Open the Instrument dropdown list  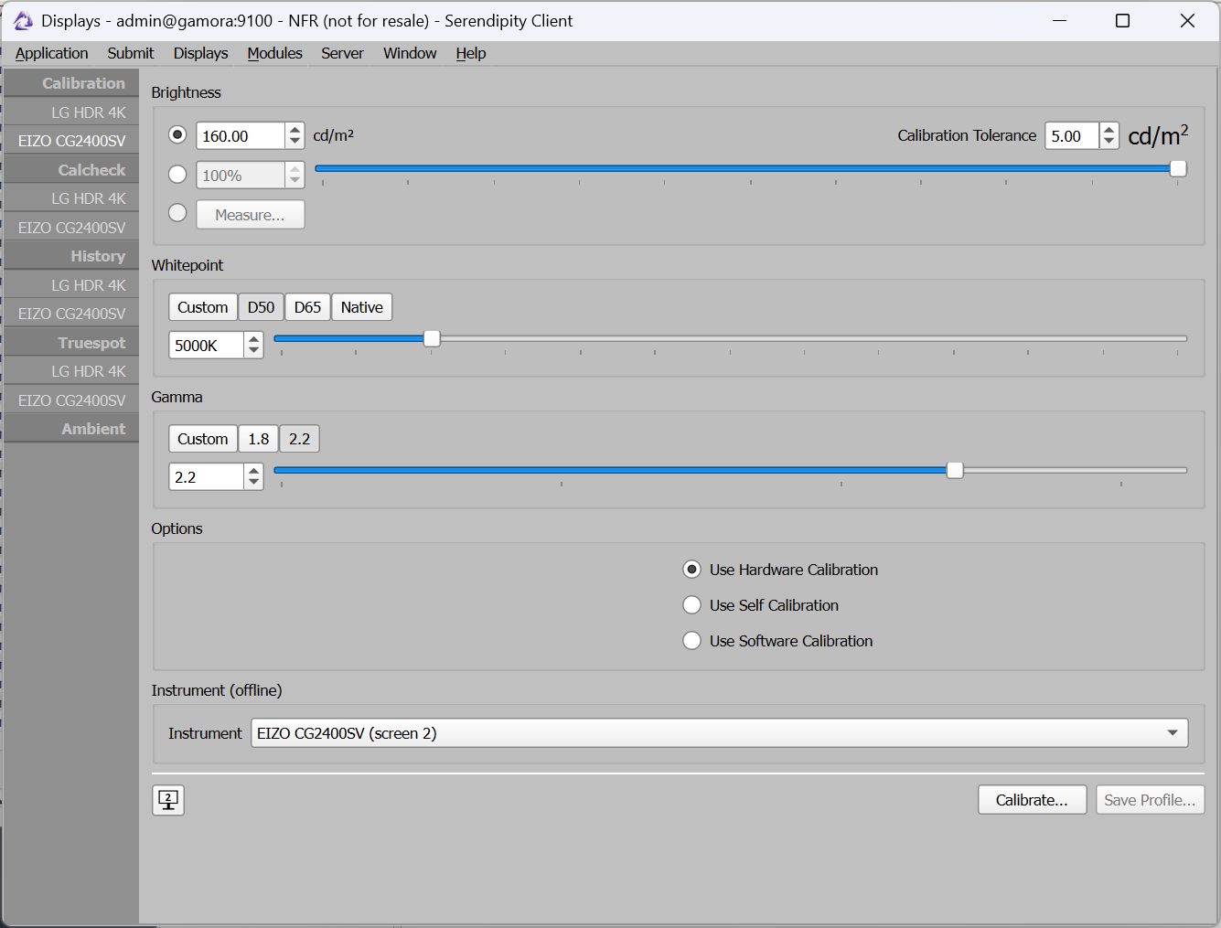[x=1172, y=733]
